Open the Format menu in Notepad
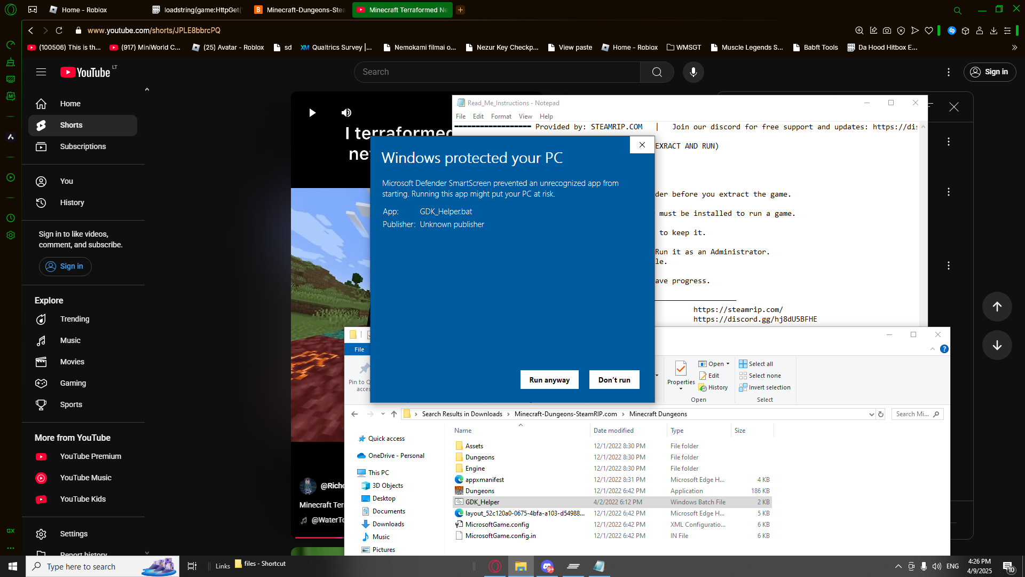1025x577 pixels. pyautogui.click(x=501, y=116)
